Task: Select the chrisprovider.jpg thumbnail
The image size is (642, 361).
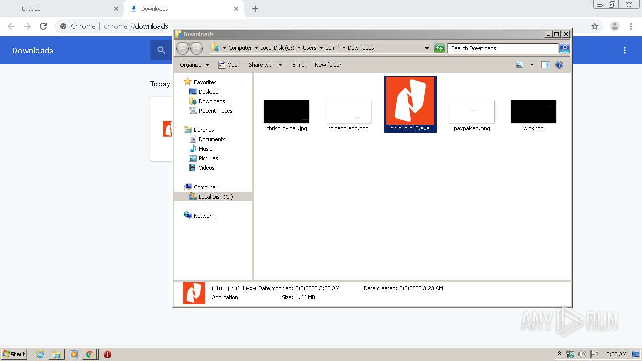Action: [286, 111]
